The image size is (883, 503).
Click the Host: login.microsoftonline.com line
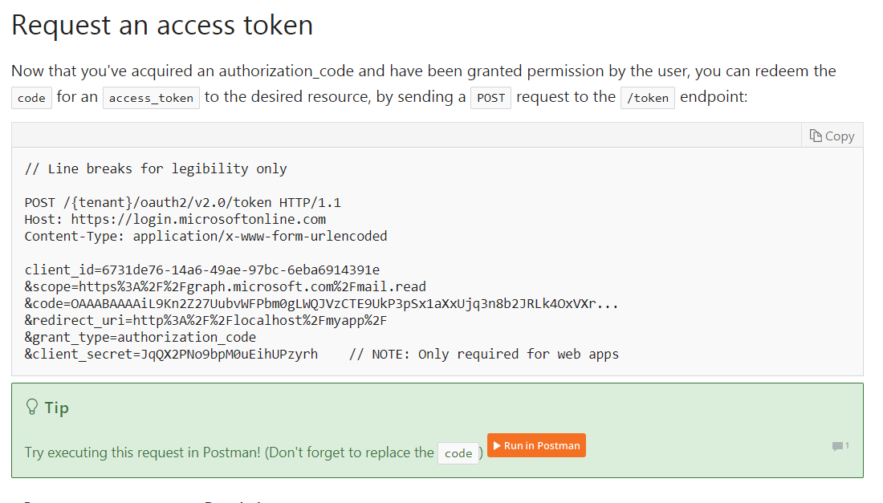coord(175,219)
